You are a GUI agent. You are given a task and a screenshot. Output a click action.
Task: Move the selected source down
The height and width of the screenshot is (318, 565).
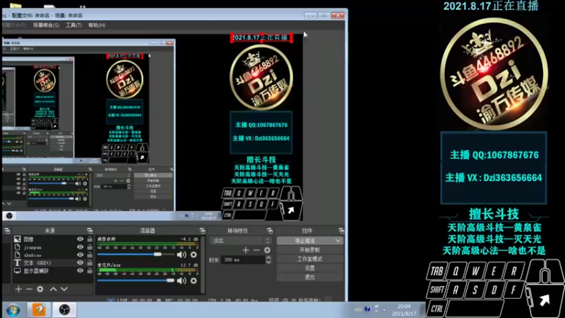click(64, 289)
